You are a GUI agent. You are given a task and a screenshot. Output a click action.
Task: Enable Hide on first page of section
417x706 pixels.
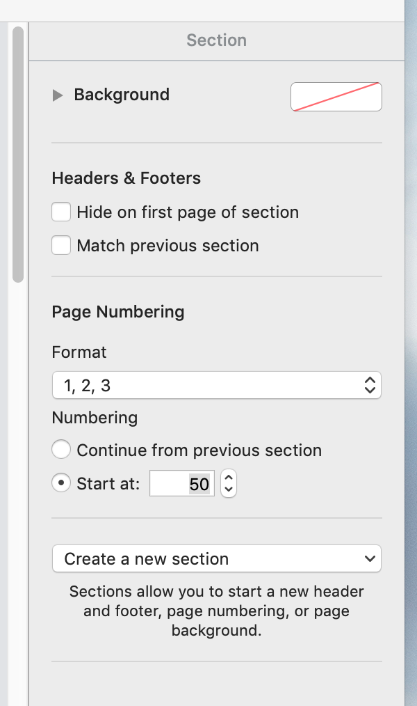point(61,212)
